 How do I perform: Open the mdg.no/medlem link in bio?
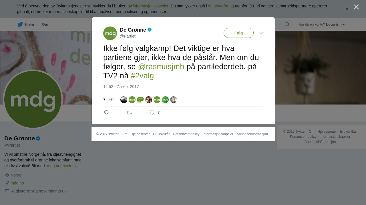[61, 166]
